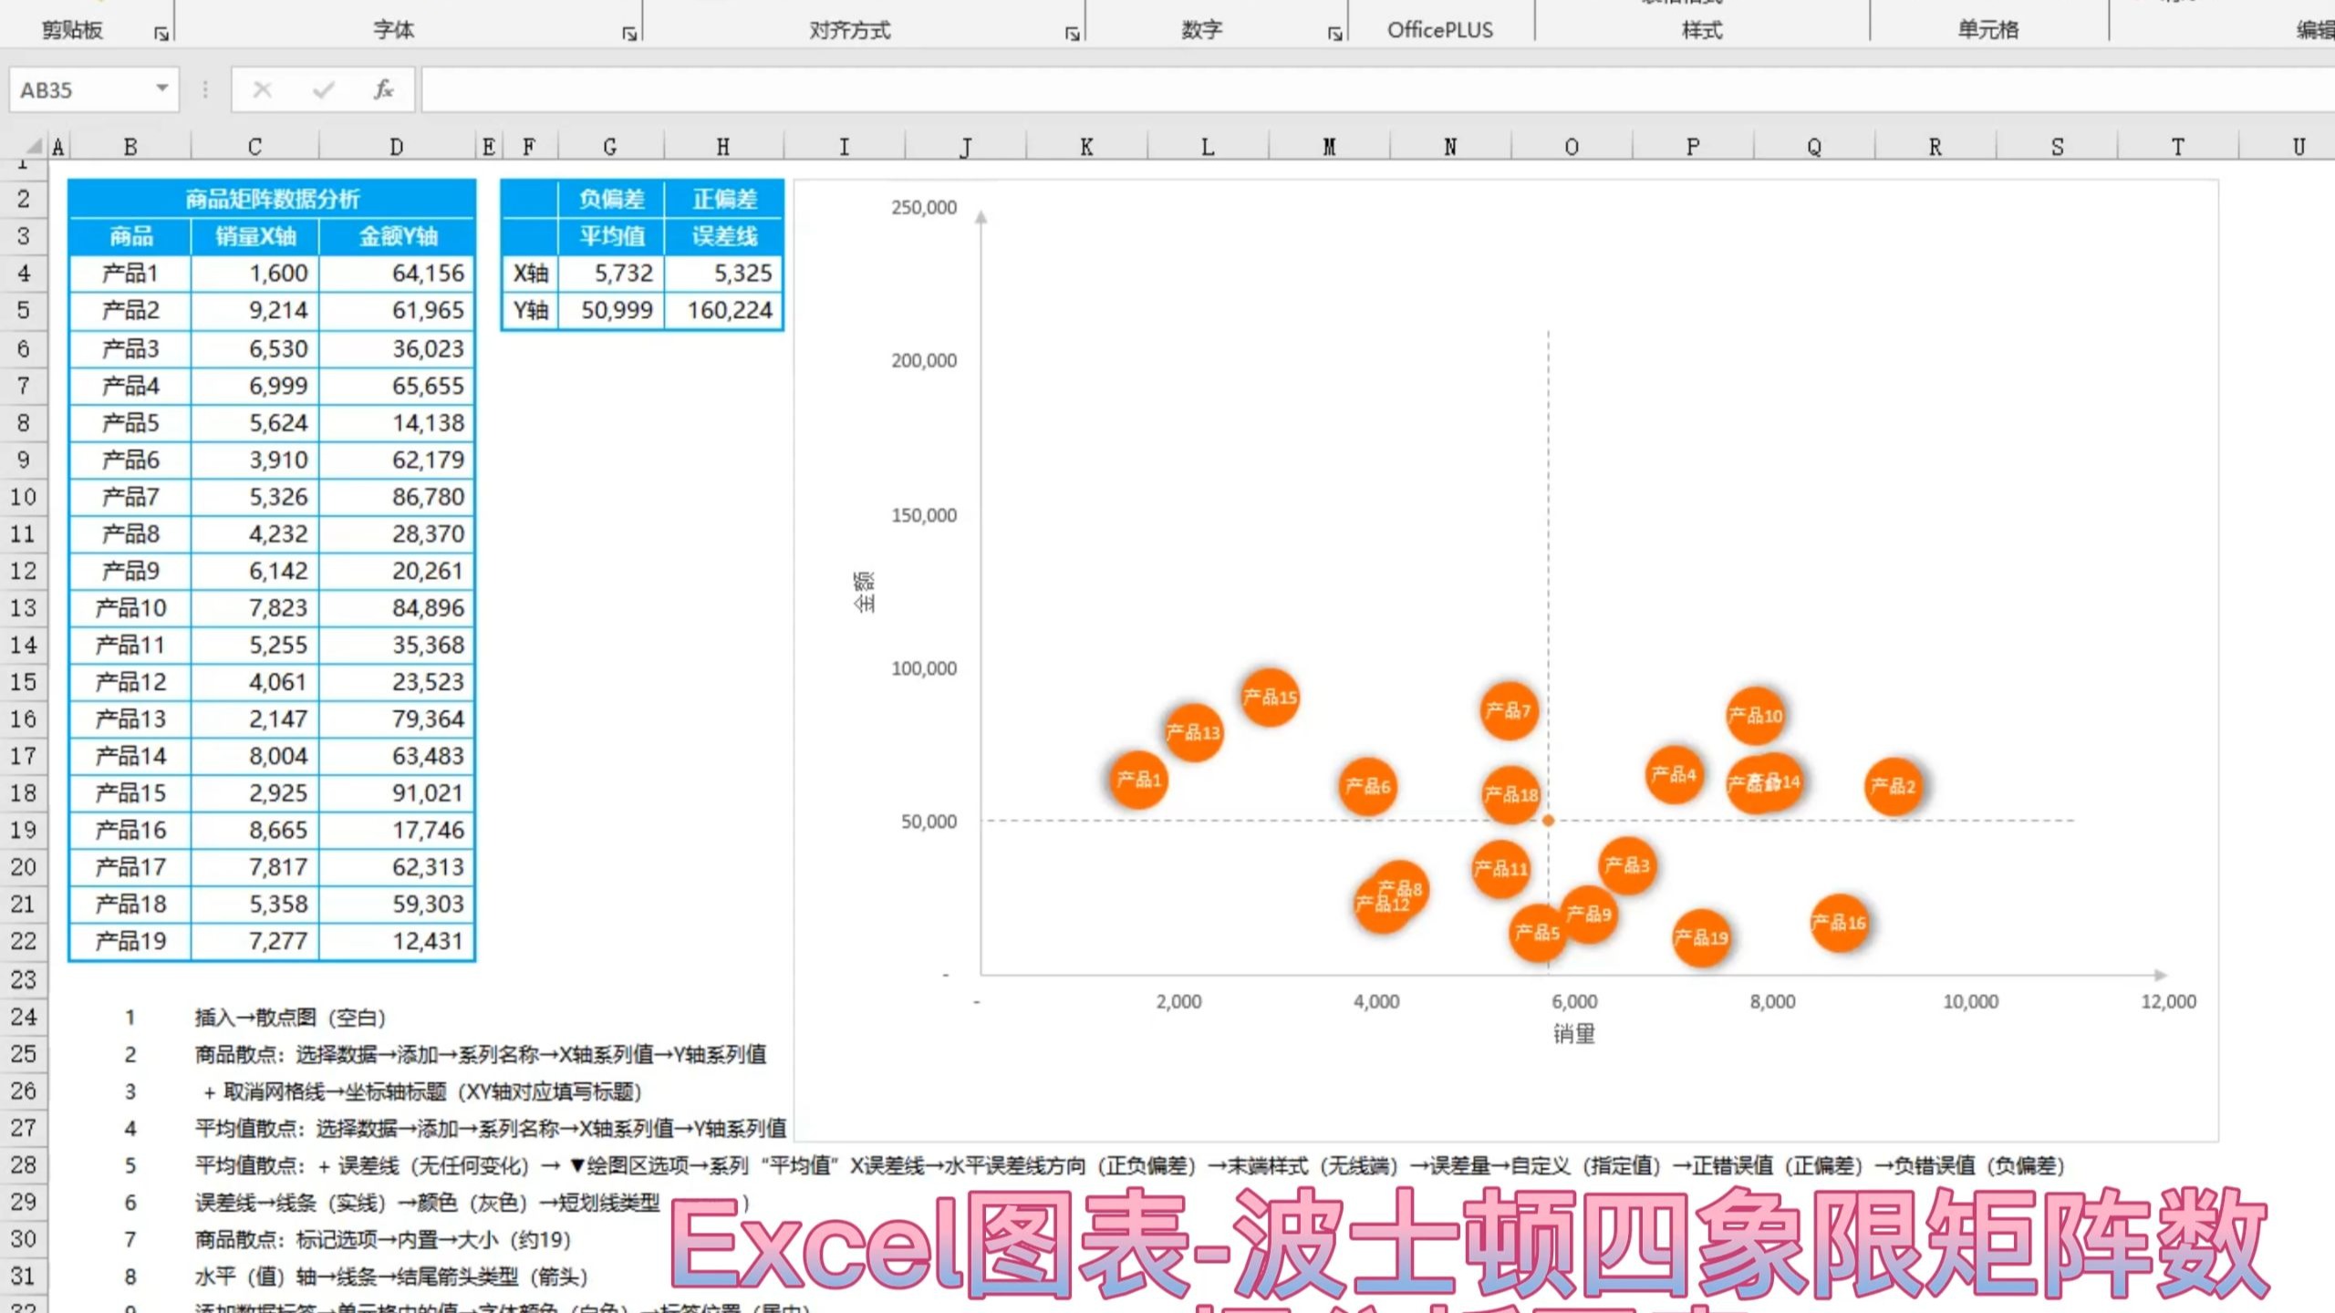Click the enter checkmark in formula bar
The height and width of the screenshot is (1313, 2335).
[x=323, y=89]
